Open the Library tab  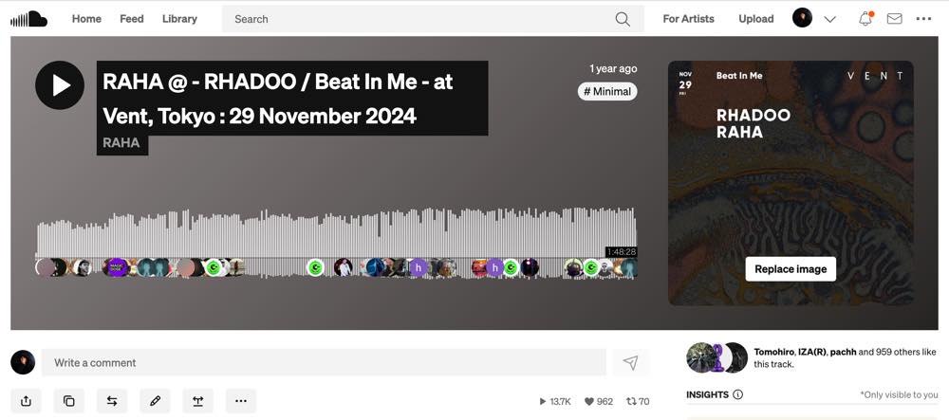pyautogui.click(x=179, y=19)
